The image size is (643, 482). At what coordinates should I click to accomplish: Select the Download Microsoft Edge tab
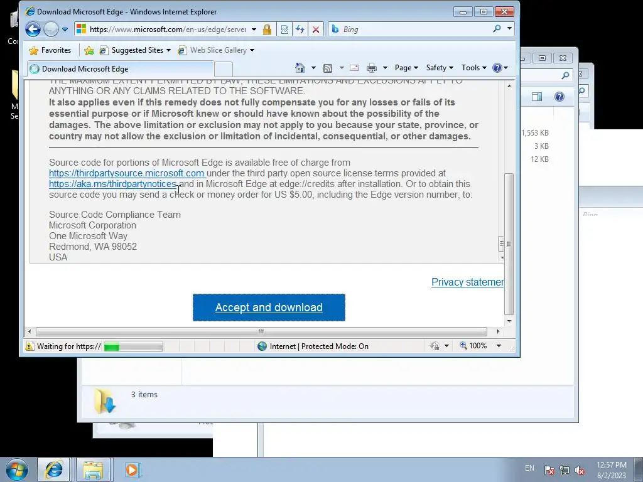pos(121,69)
